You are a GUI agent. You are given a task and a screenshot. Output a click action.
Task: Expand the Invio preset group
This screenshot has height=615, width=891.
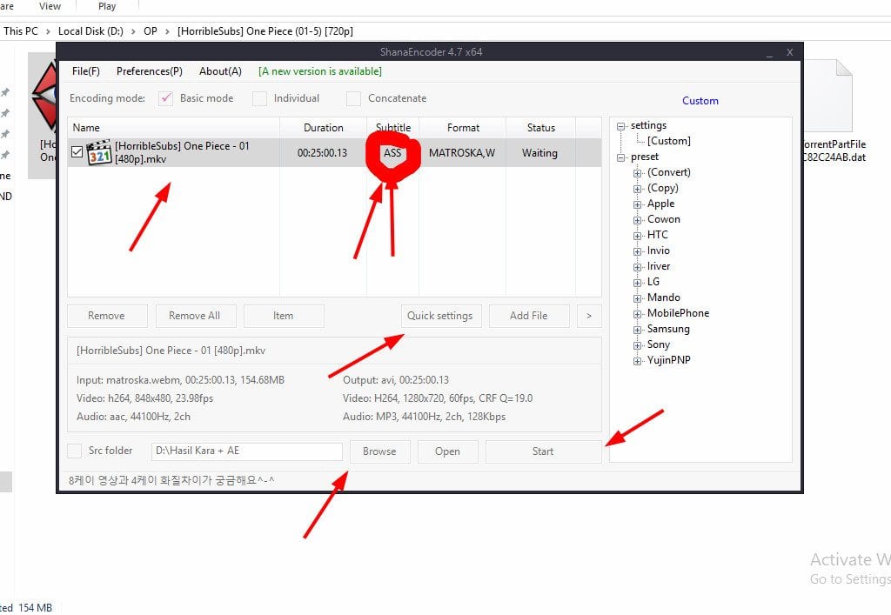pos(637,251)
